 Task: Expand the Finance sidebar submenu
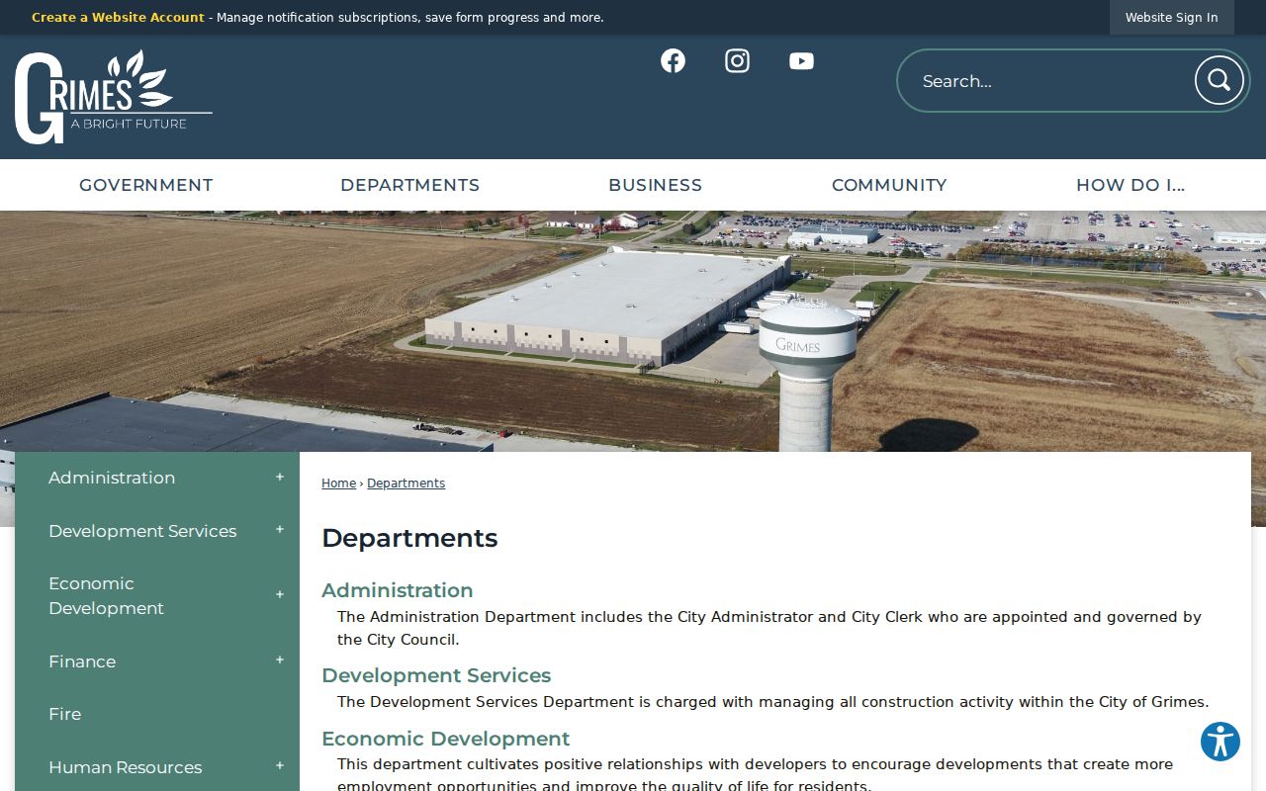[280, 660]
